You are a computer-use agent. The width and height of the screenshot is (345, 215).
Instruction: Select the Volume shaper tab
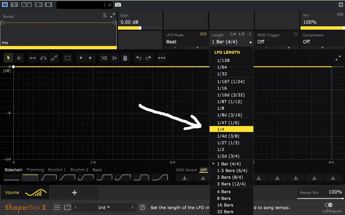click(25, 193)
